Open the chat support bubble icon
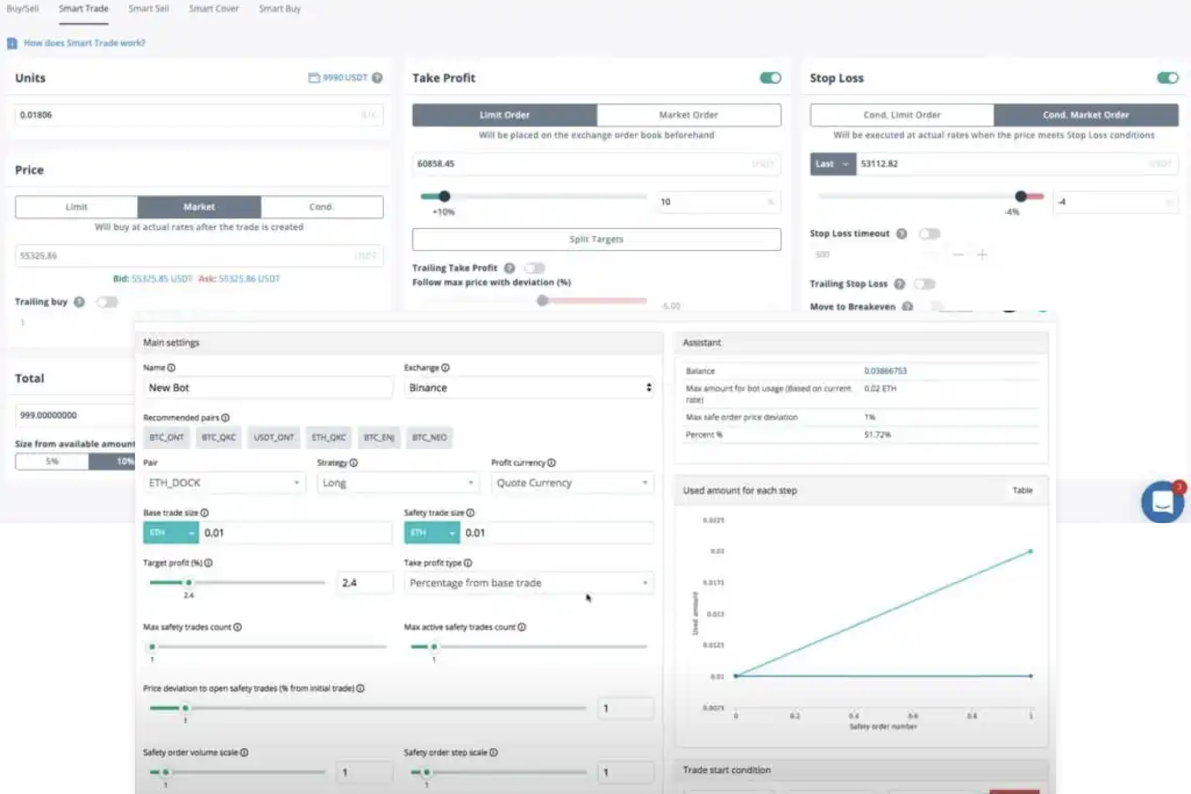 click(x=1162, y=502)
